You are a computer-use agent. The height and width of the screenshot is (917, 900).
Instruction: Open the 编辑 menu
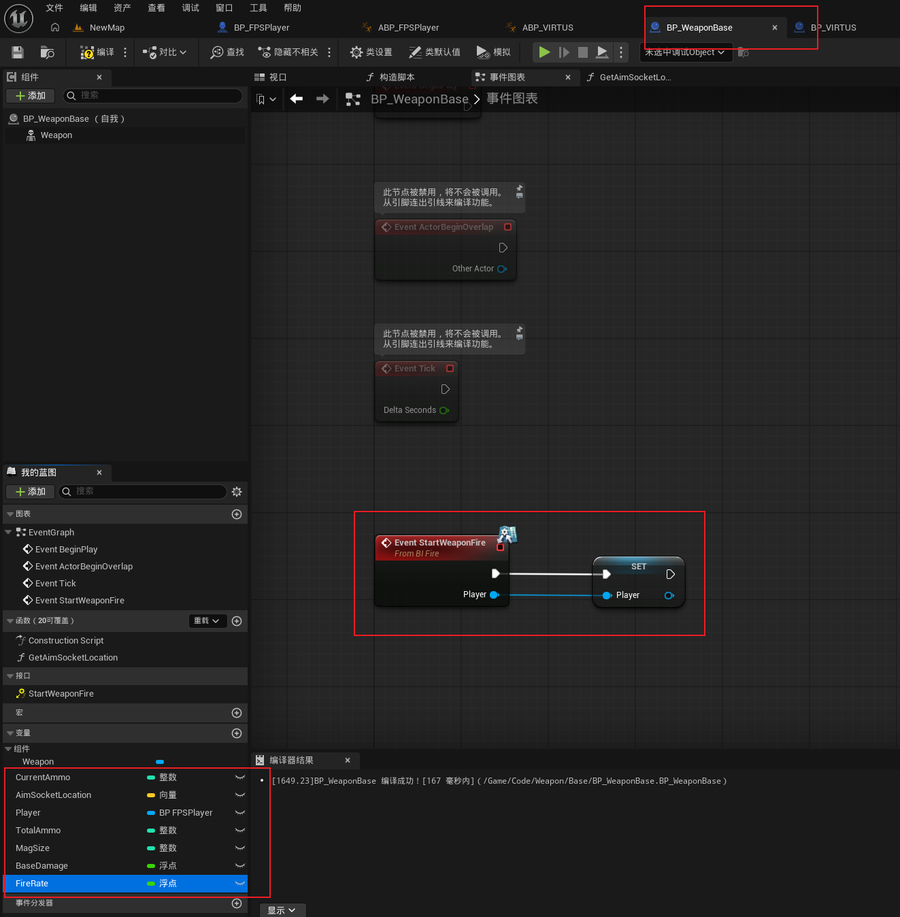[88, 8]
